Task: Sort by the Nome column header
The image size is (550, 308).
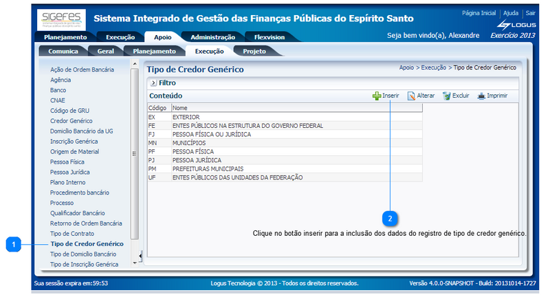Action: click(x=180, y=108)
